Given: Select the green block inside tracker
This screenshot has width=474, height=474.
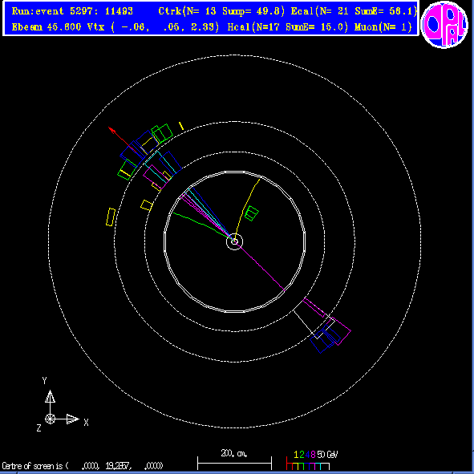Looking at the screenshot, I should (x=252, y=213).
